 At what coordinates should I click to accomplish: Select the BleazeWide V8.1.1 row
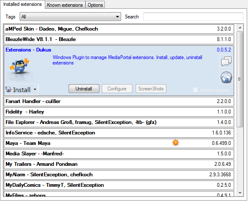point(119,39)
